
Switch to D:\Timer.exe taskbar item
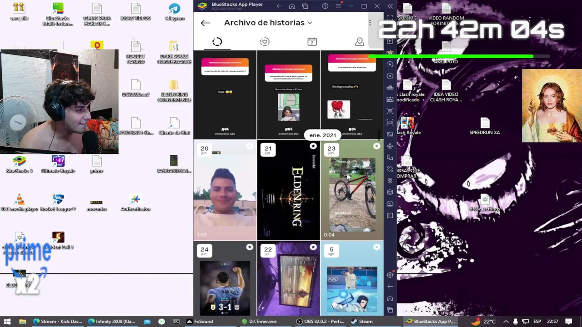coord(259,322)
